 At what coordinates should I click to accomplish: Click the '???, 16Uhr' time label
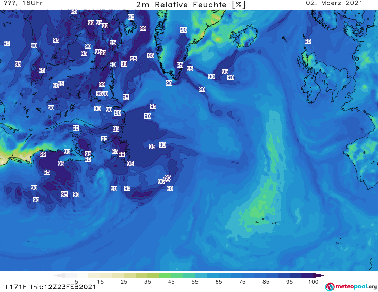23,3
